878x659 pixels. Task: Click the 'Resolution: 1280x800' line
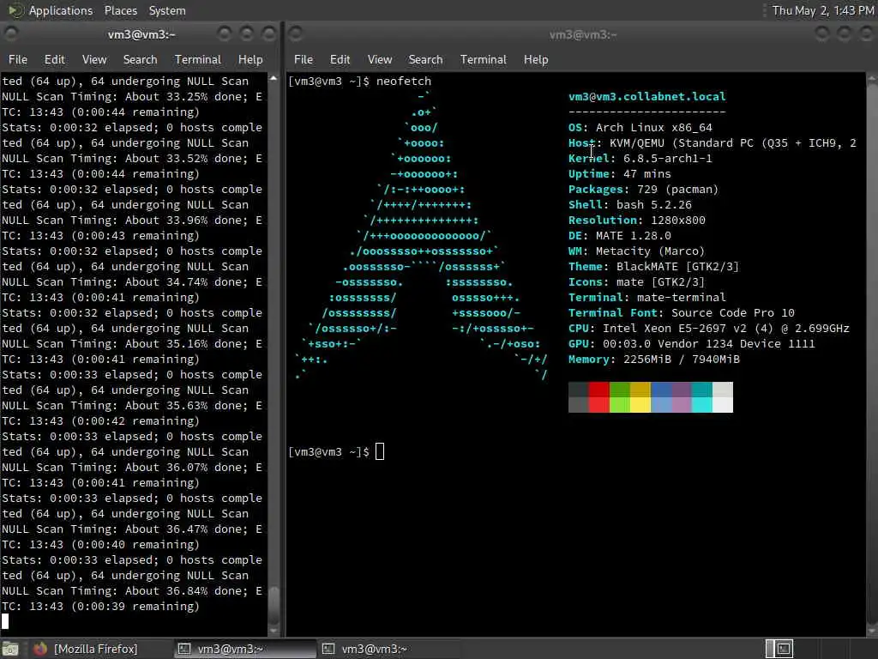(x=637, y=221)
